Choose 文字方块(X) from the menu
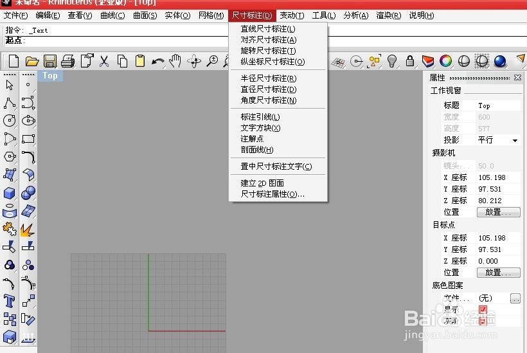Screen dimensions: 527x353 pyautogui.click(x=260, y=128)
